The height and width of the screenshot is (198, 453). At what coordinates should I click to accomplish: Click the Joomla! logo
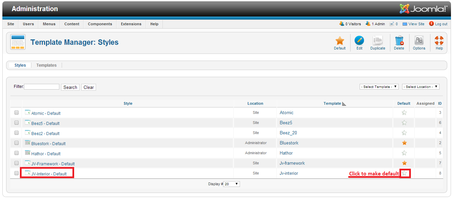click(x=423, y=9)
